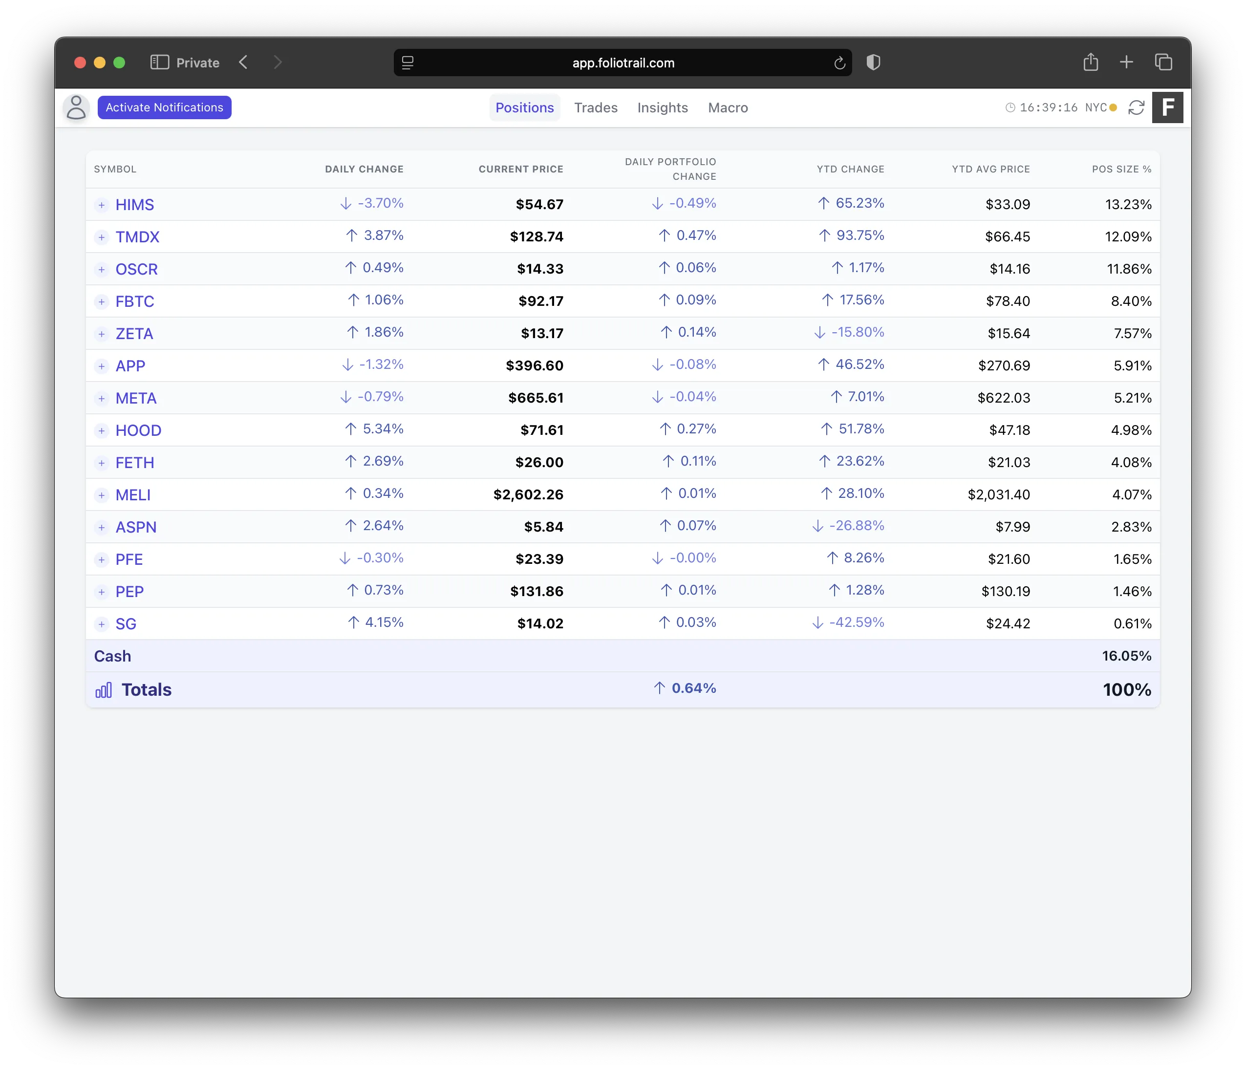Image resolution: width=1246 pixels, height=1070 pixels.
Task: Sort by the Pos Size % header
Action: [x=1121, y=170]
